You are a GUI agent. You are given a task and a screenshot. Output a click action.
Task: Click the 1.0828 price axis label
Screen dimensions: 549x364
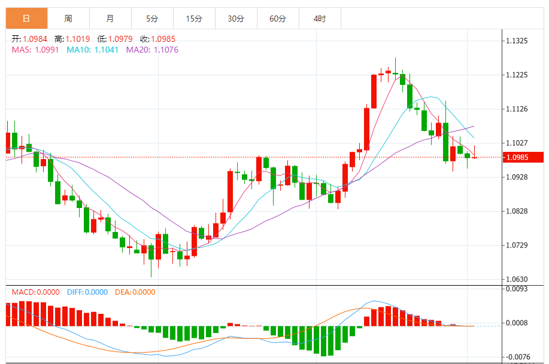[517, 211]
